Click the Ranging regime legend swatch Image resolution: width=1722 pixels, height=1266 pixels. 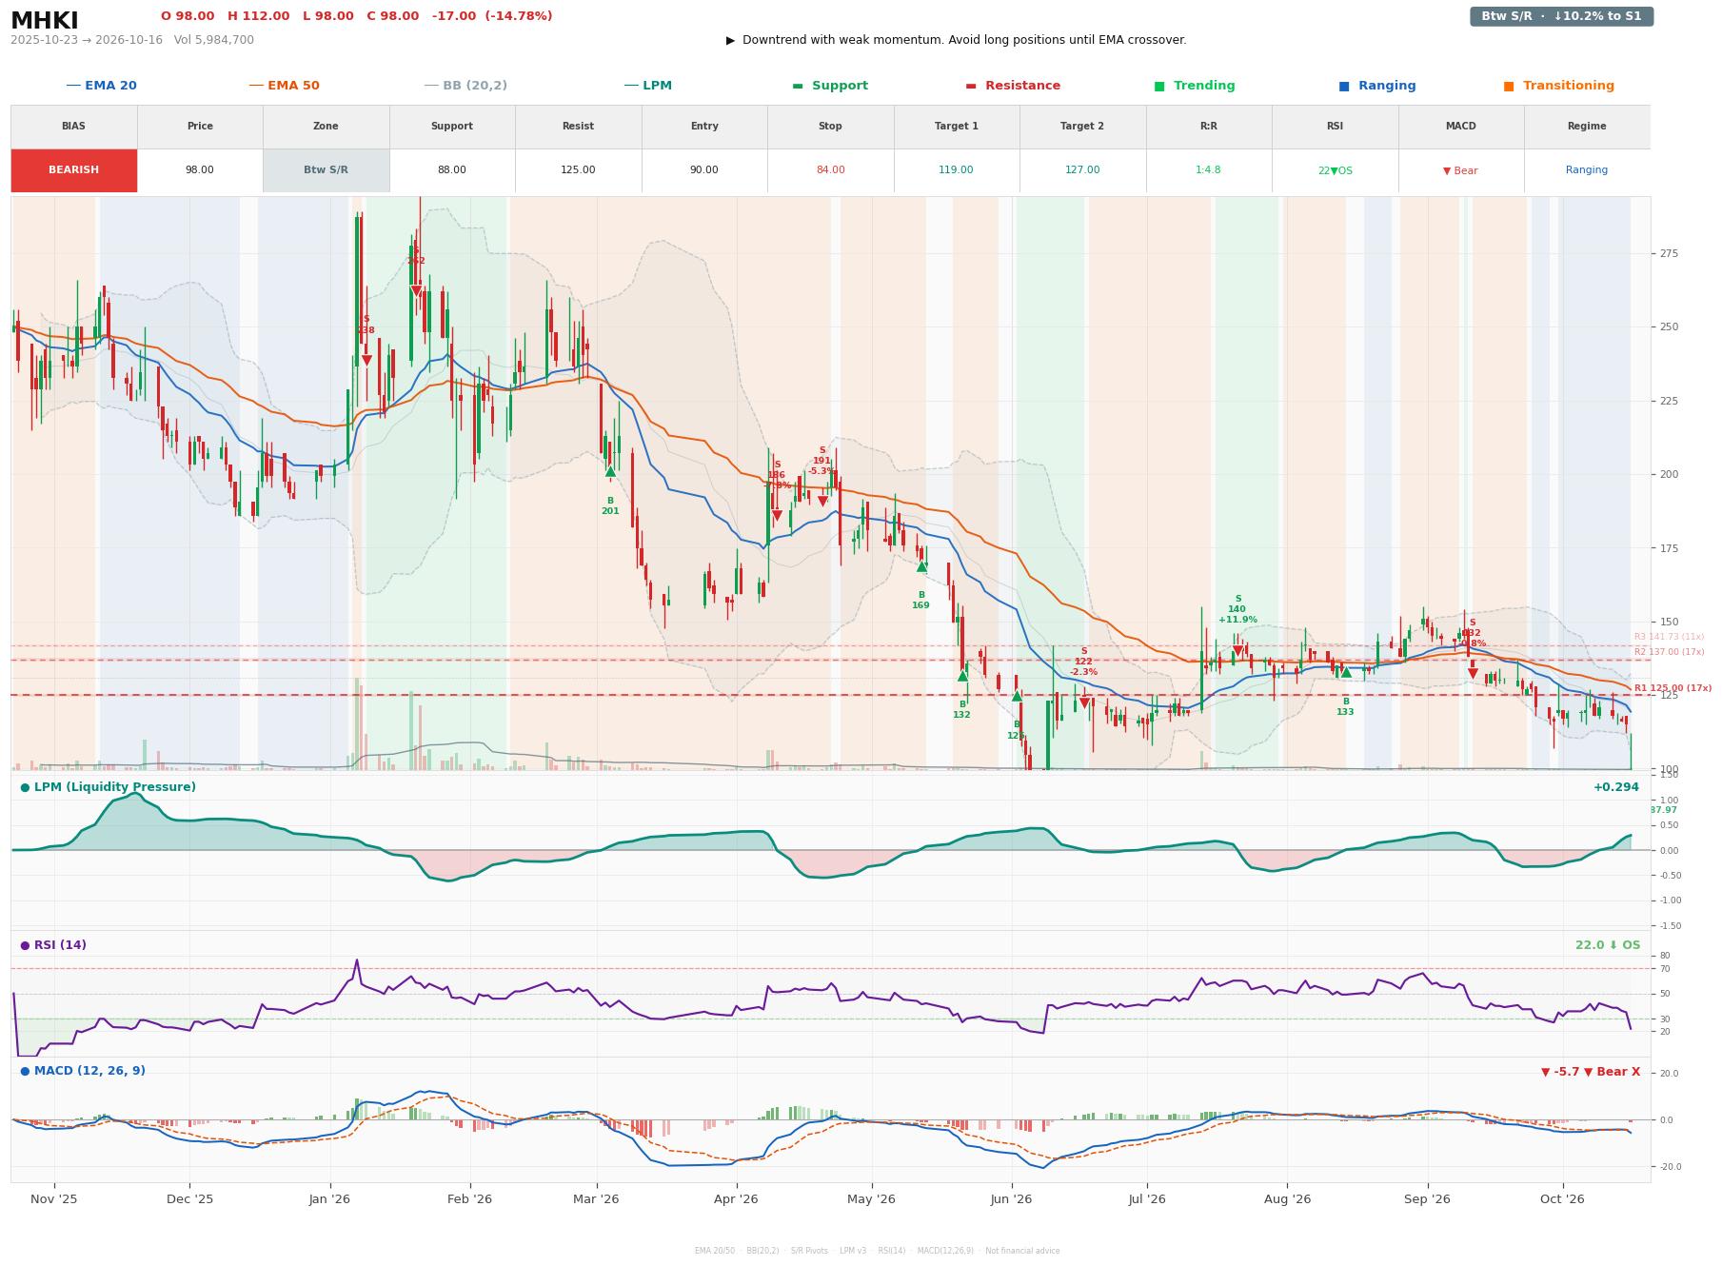coord(1344,86)
